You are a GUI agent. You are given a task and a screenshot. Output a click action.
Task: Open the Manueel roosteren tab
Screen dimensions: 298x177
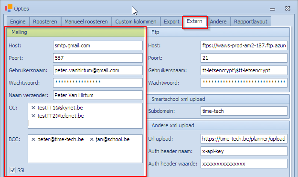click(x=86, y=22)
